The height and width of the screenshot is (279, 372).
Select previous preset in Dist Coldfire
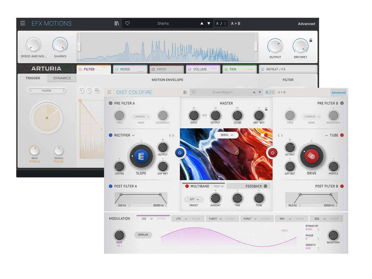[254, 92]
